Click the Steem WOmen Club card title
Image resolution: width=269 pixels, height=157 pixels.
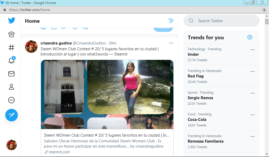(x=107, y=135)
